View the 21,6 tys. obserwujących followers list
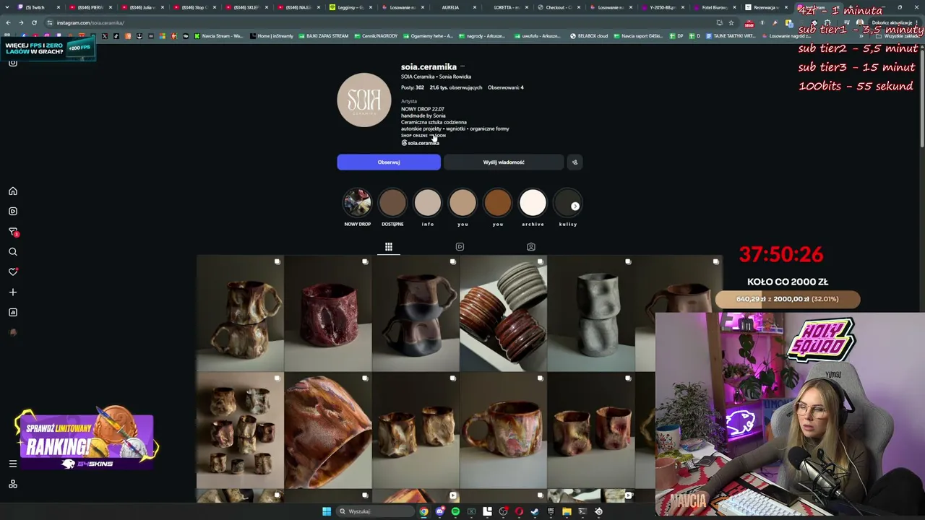 click(456, 87)
